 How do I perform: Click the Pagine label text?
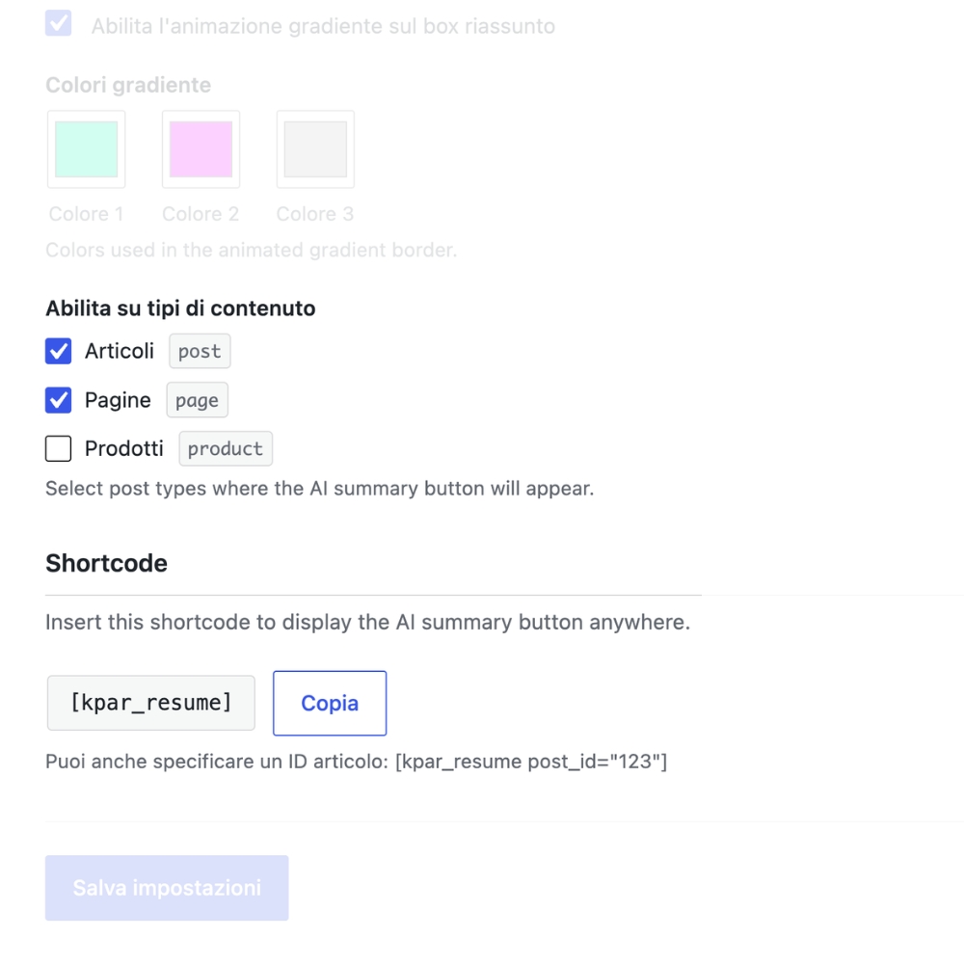pyautogui.click(x=118, y=400)
